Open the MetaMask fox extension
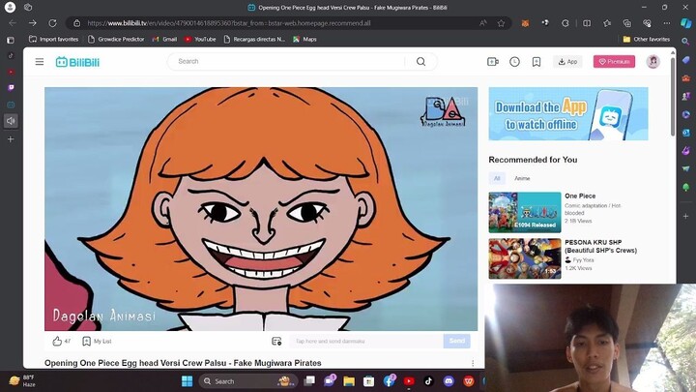This screenshot has width=696, height=392. tap(525, 23)
